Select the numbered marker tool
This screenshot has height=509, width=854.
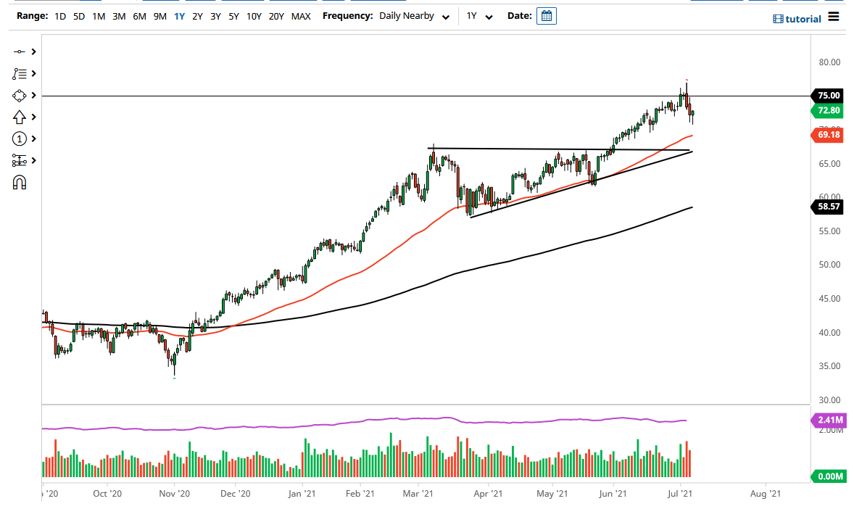(17, 138)
